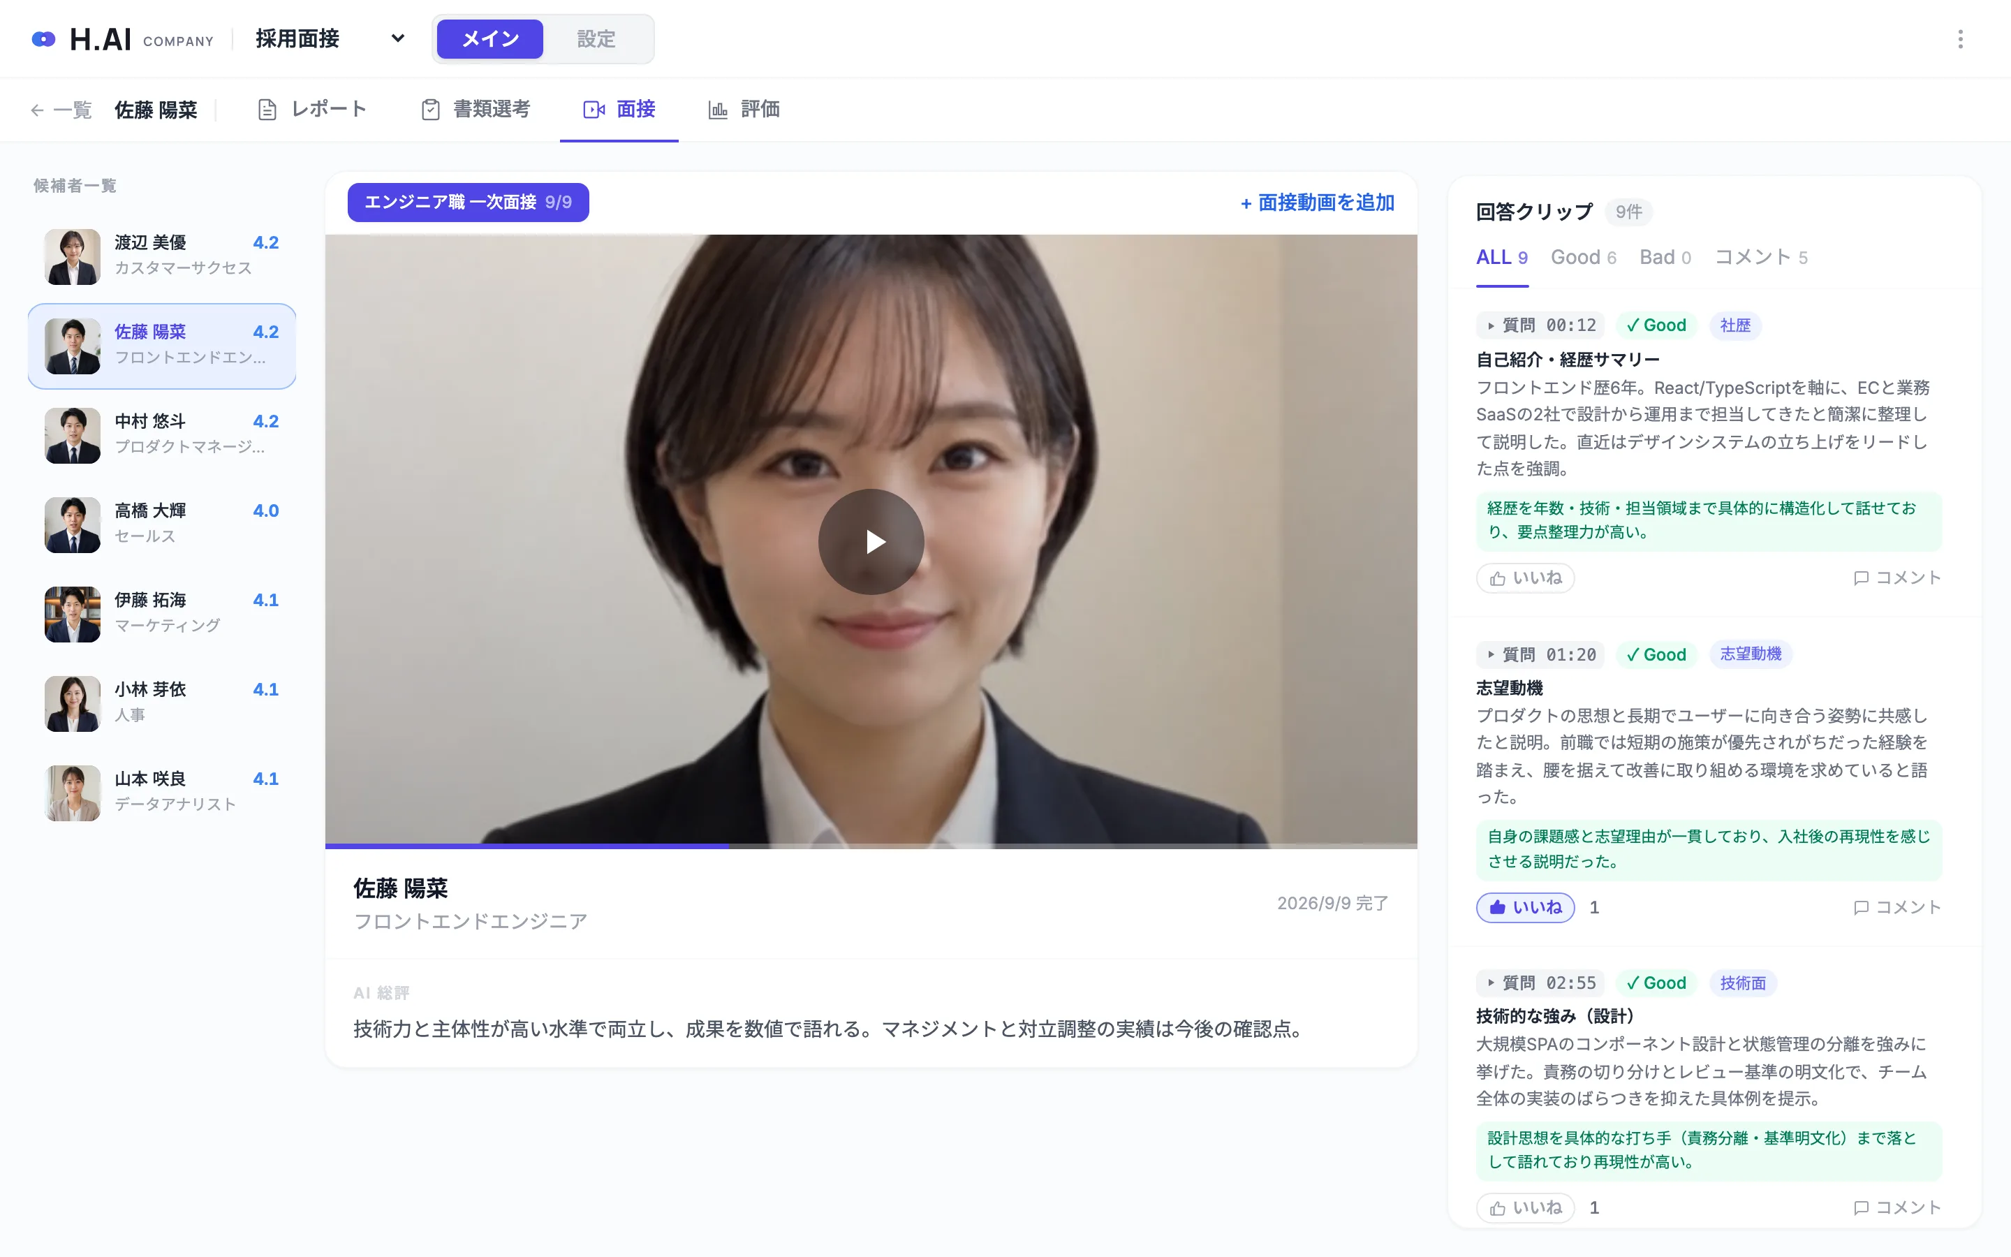The width and height of the screenshot is (2011, 1257).
Task: Click the 2026/9/9 完了 date text
Action: (x=1332, y=903)
